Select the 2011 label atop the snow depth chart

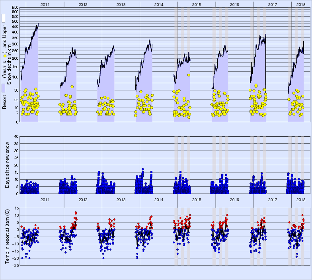point(45,4)
